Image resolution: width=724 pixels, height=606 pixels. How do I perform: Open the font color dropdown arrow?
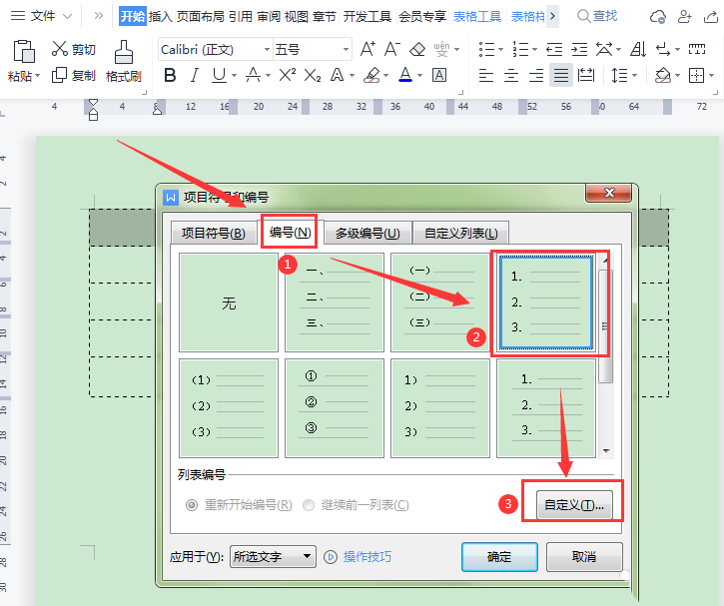point(419,75)
